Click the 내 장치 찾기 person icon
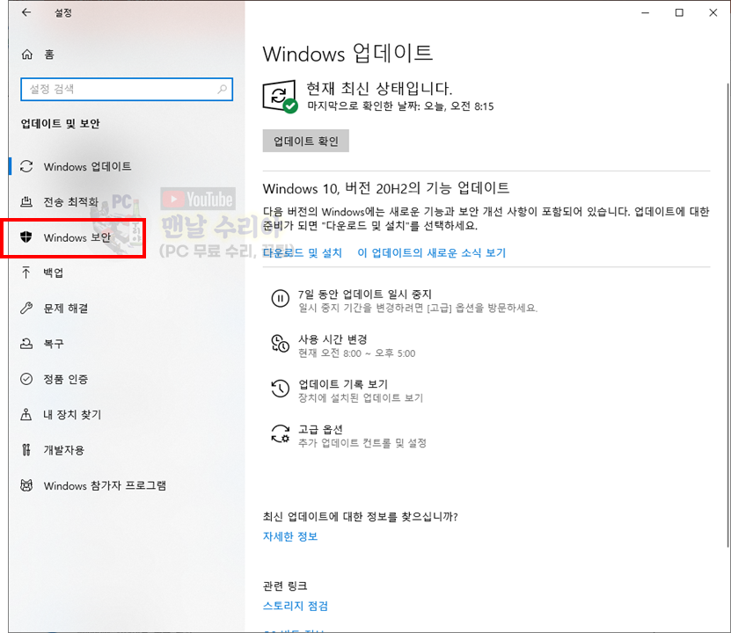The image size is (731, 633). pyautogui.click(x=26, y=414)
